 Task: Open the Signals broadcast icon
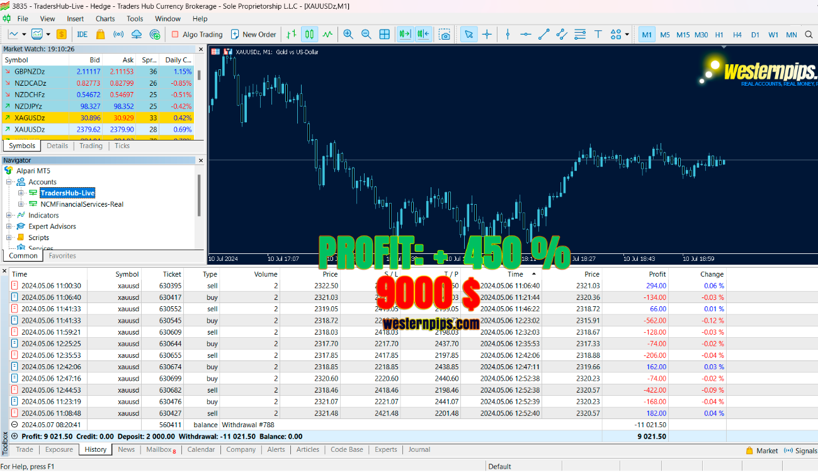(x=118, y=34)
